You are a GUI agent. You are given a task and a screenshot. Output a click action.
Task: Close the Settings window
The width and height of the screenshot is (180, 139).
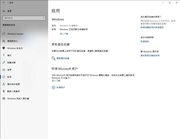click(x=177, y=3)
